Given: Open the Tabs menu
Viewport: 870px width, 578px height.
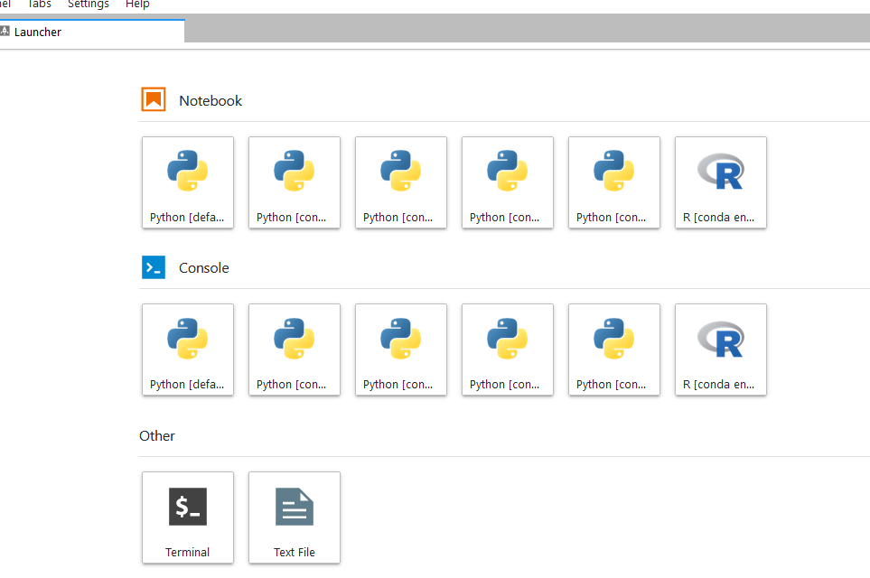Looking at the screenshot, I should (39, 5).
